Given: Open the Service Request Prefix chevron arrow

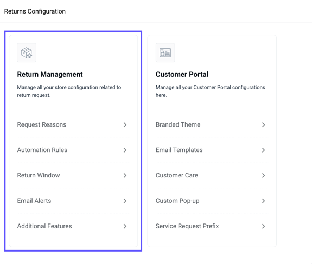Looking at the screenshot, I should click(263, 226).
